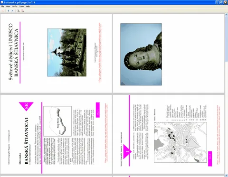Open the Zoom menu
Screen dimensions: 228x177
[x=22, y=7]
